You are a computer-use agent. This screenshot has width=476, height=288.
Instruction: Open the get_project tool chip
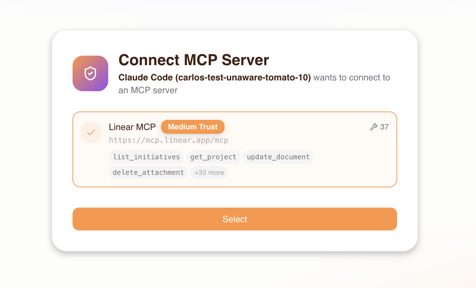coord(213,157)
